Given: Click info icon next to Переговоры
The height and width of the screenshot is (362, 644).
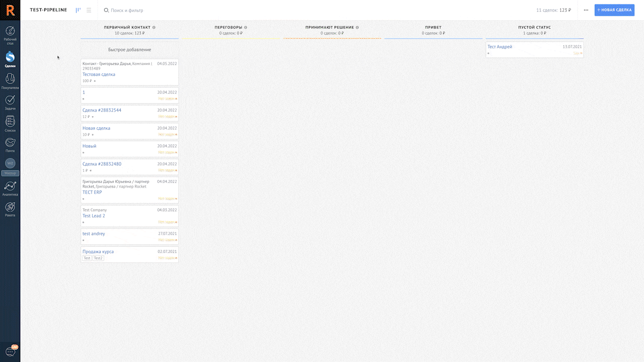Looking at the screenshot, I should coord(246,28).
